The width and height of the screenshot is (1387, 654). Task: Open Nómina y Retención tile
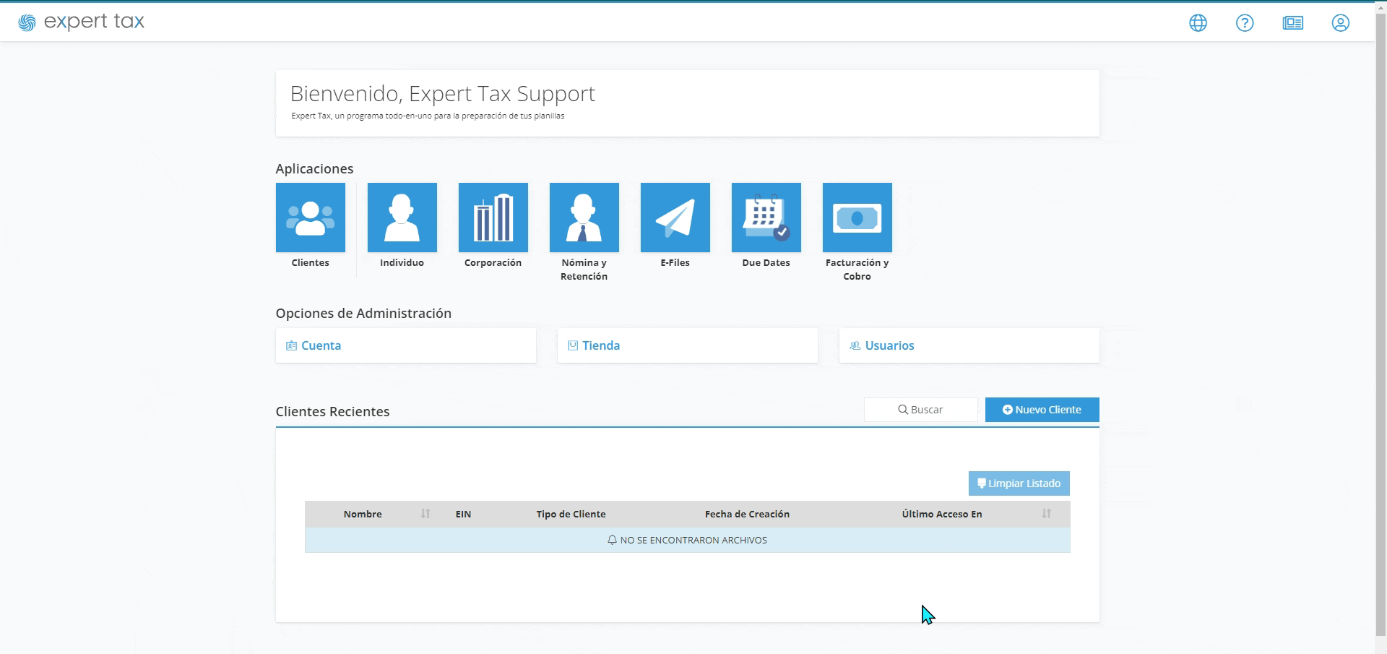point(584,218)
